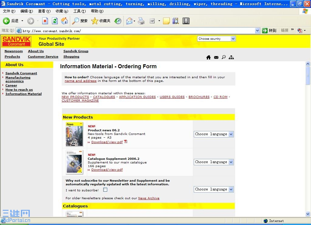Image resolution: width=311 pixels, height=225 pixels.
Task: Click the site contact envelope icon
Action: (x=216, y=57)
